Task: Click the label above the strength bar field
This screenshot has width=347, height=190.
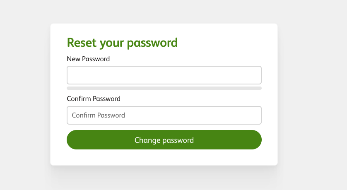Action: click(88, 59)
